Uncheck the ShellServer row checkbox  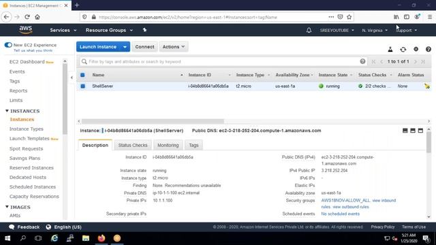(x=82, y=86)
